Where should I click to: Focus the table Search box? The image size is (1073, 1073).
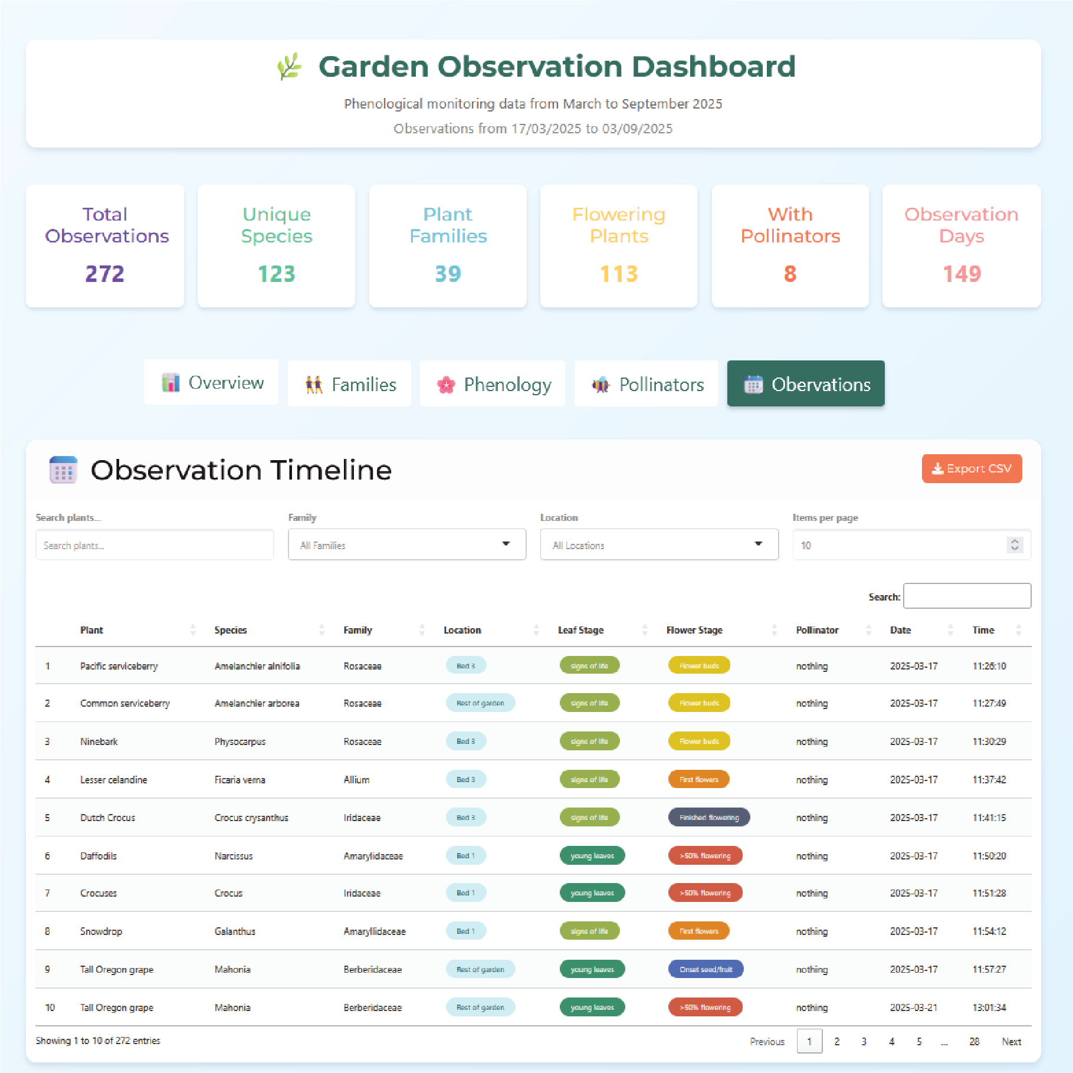pyautogui.click(x=967, y=596)
